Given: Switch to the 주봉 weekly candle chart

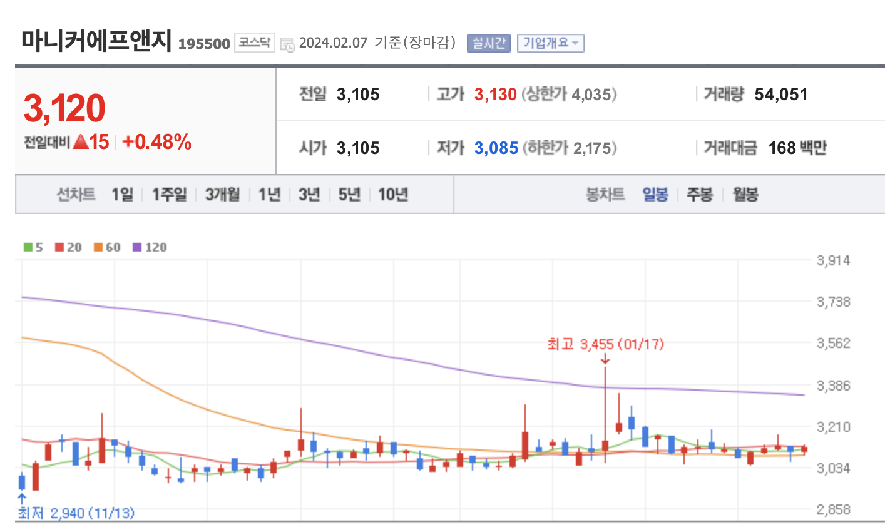Looking at the screenshot, I should (700, 195).
